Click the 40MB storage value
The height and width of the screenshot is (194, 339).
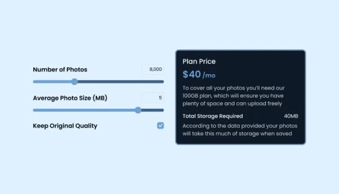click(x=291, y=116)
